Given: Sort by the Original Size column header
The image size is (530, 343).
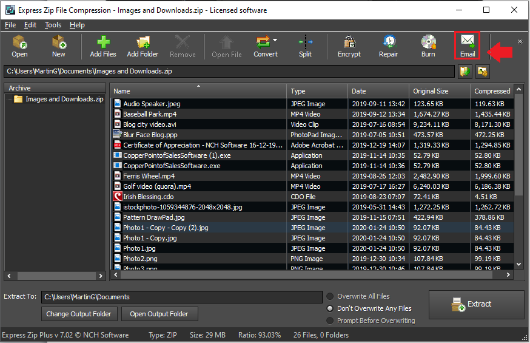Looking at the screenshot, I should click(440, 91).
